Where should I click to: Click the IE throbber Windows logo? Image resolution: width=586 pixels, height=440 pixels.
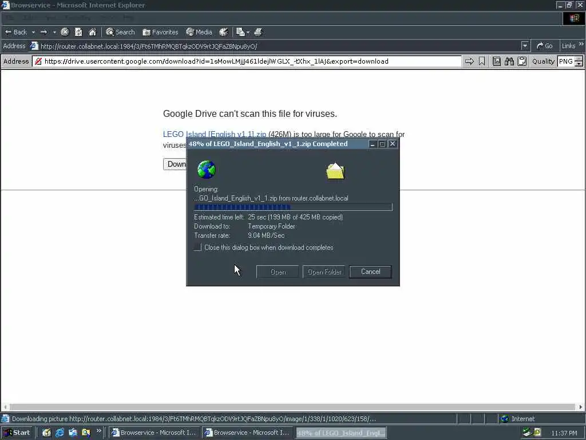(x=575, y=18)
